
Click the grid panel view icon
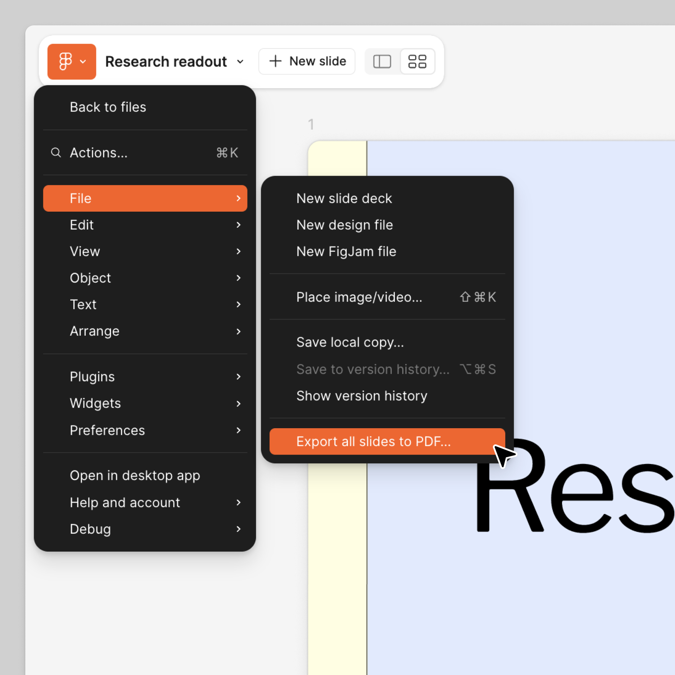pyautogui.click(x=417, y=61)
